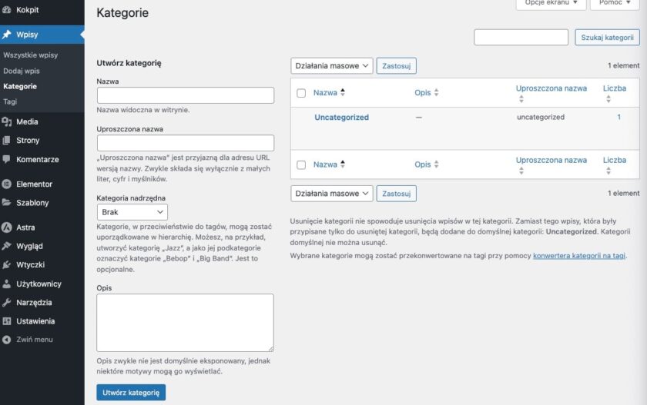Open the Wtyczki plugins icon
Image resolution: width=647 pixels, height=405 pixels.
point(7,265)
